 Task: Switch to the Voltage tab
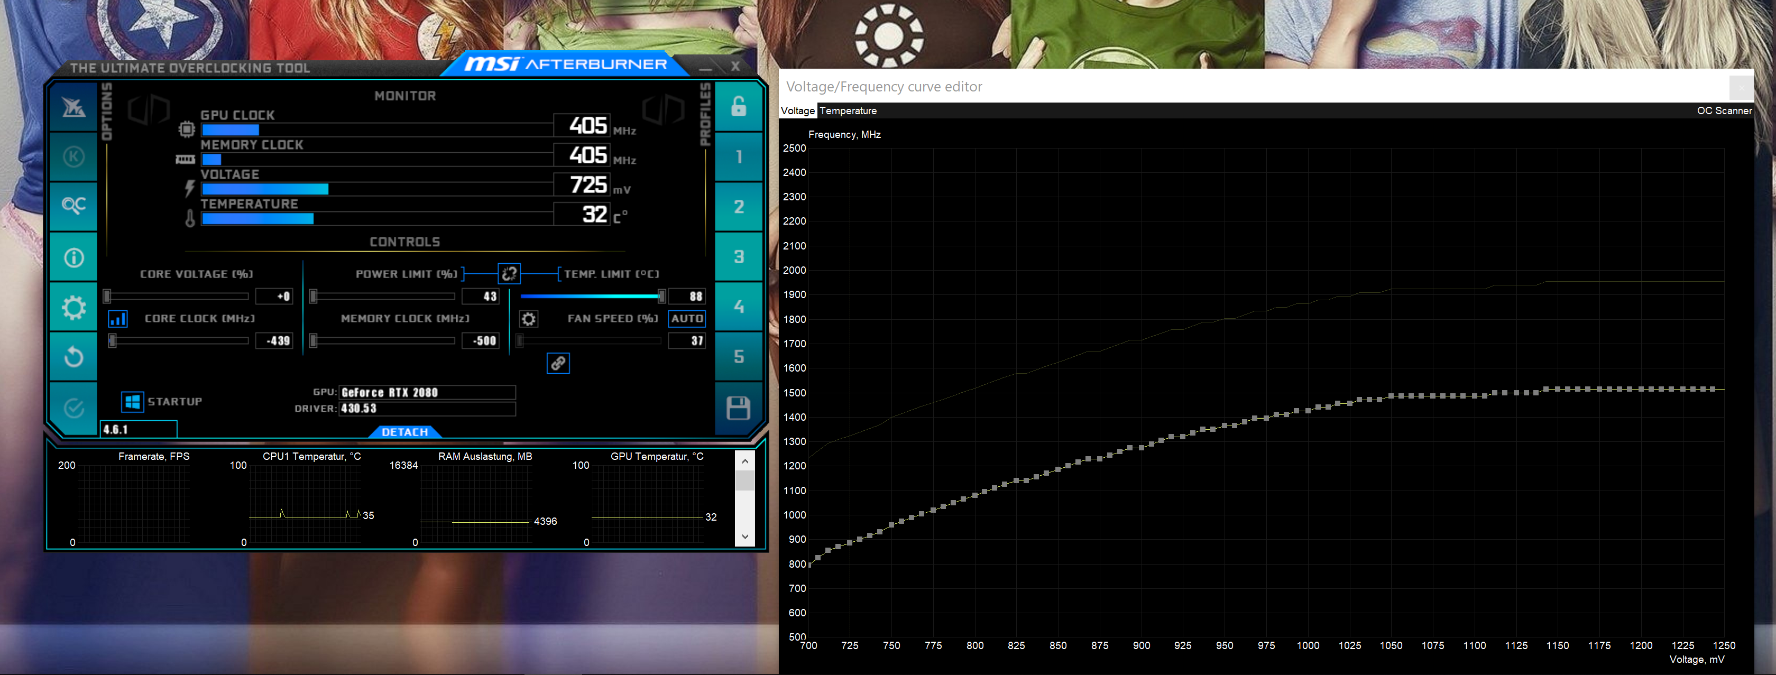tap(798, 110)
